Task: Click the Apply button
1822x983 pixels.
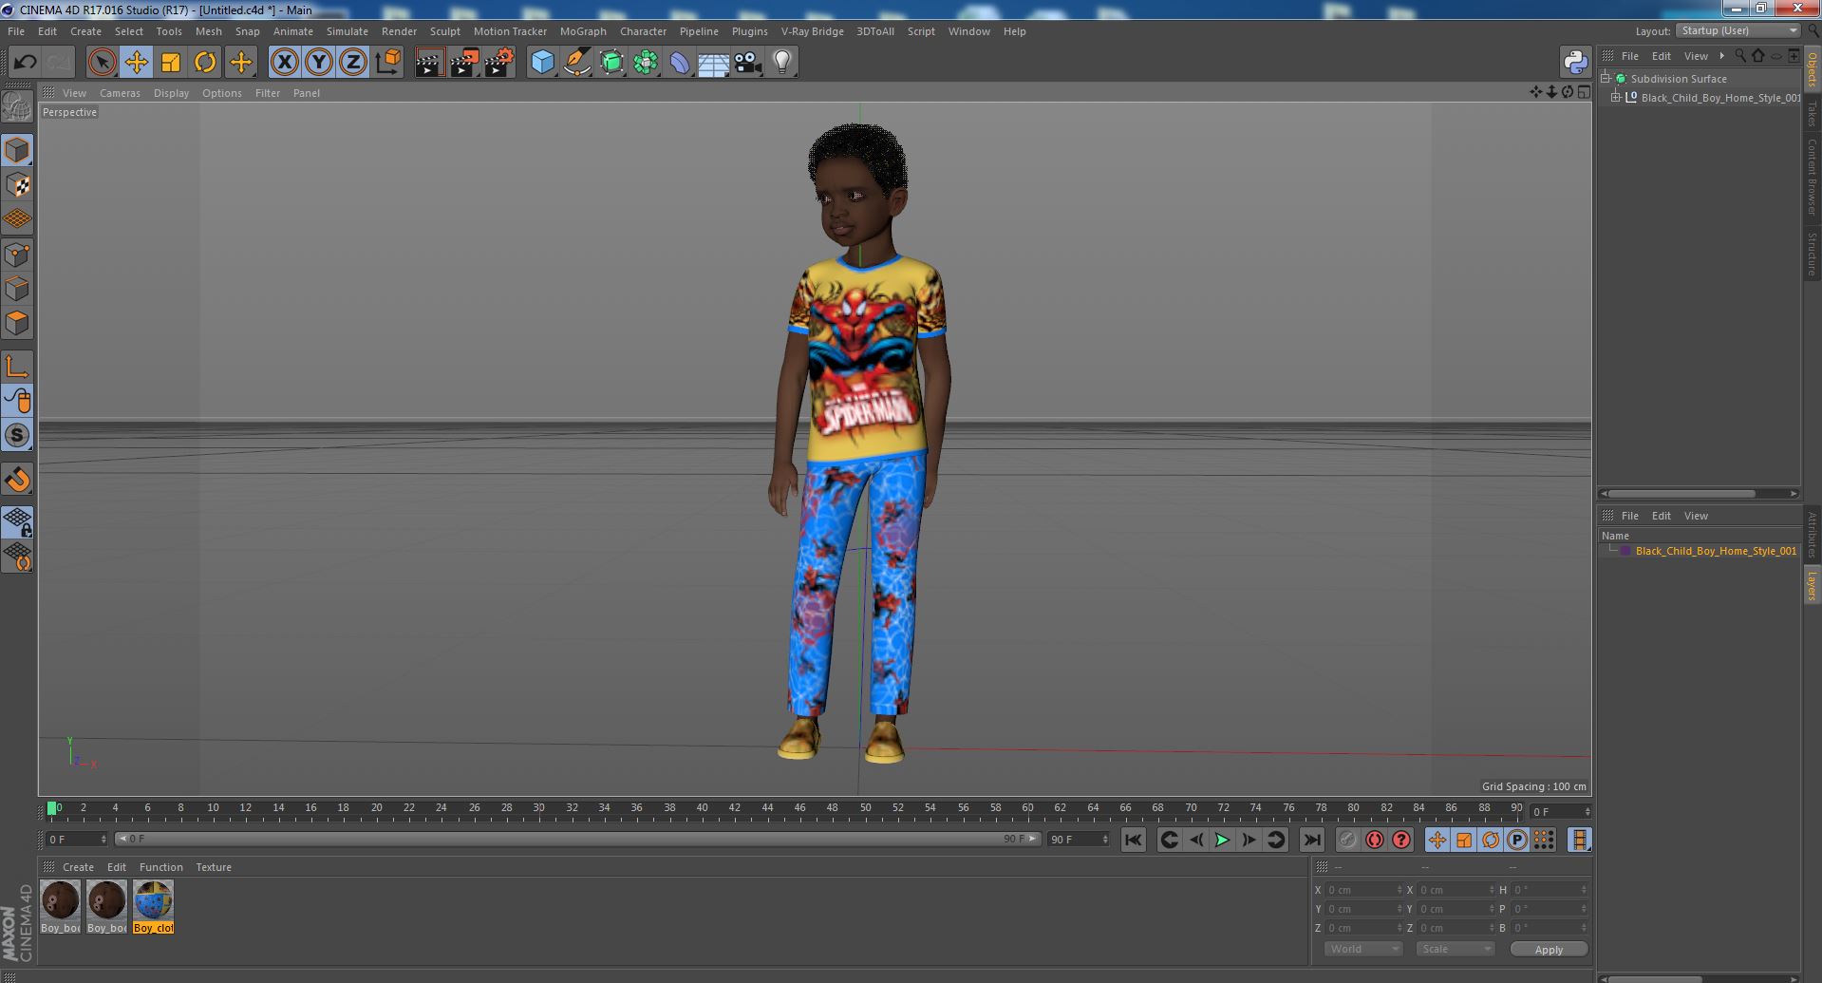Action: pyautogui.click(x=1549, y=950)
